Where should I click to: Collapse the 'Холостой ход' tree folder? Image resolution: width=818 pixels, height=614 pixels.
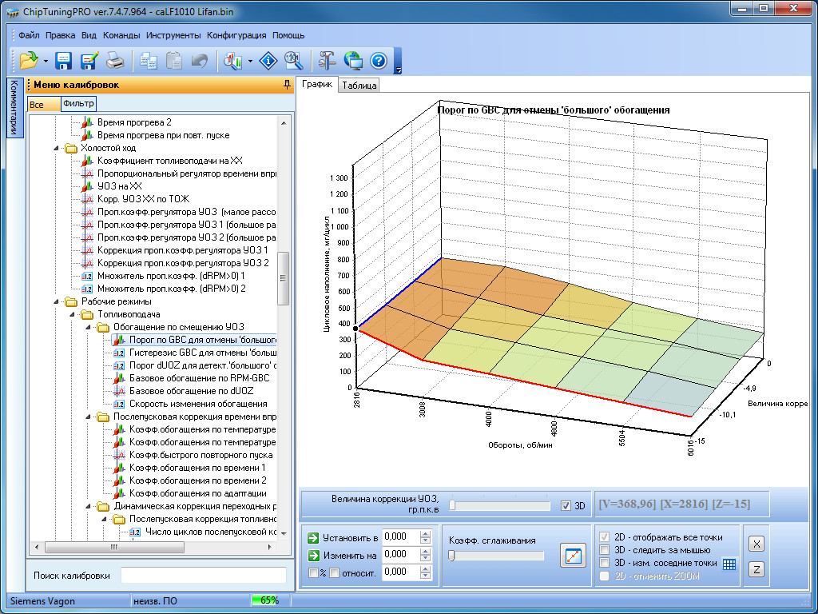(x=57, y=148)
